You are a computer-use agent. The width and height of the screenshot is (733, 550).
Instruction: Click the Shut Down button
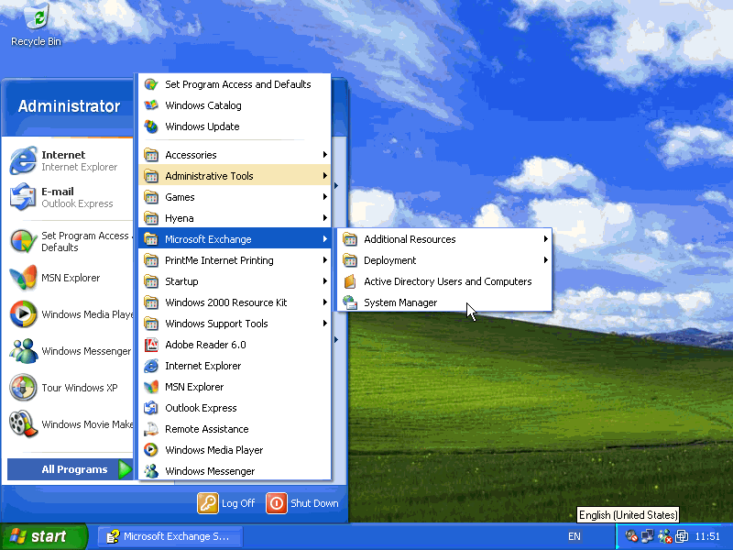pyautogui.click(x=302, y=503)
